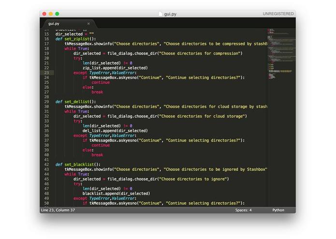336x239 pixels.
Task: Click the gui.py document icon in title bar
Action: pos(161,14)
